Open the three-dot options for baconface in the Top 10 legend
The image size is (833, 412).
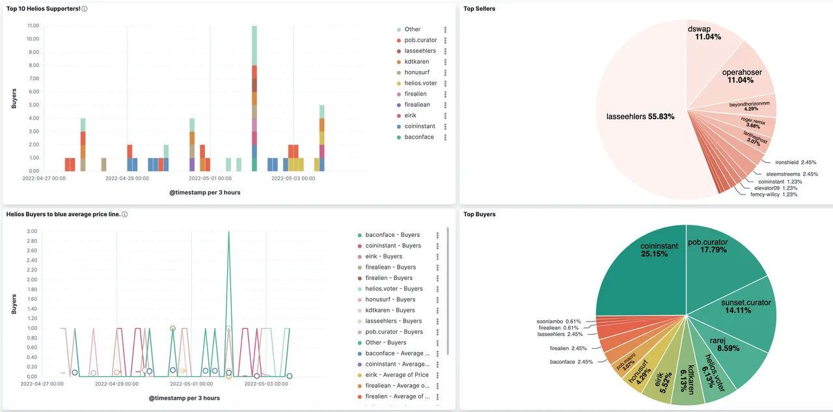click(x=445, y=137)
